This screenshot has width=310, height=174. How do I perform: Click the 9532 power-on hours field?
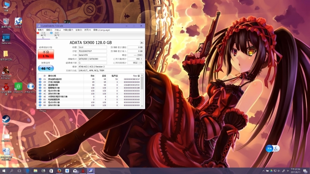(x=136, y=63)
